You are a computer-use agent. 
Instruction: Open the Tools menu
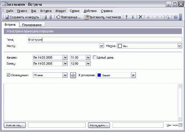point(75,11)
